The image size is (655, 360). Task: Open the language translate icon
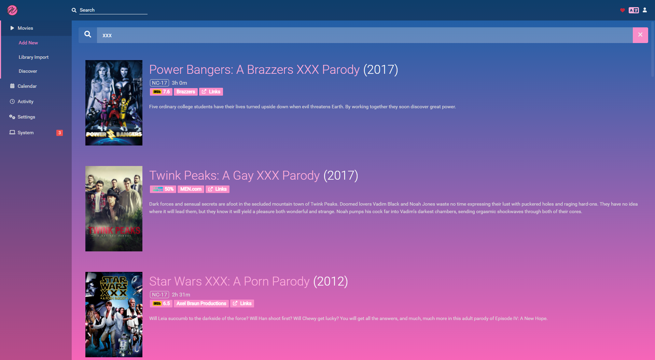(x=634, y=10)
